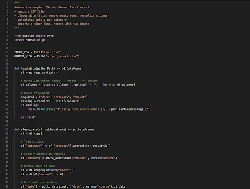This screenshot has width=250, height=189.
Task: Click the docstring line starting '- cleans data (trim'
Action: point(61,15)
